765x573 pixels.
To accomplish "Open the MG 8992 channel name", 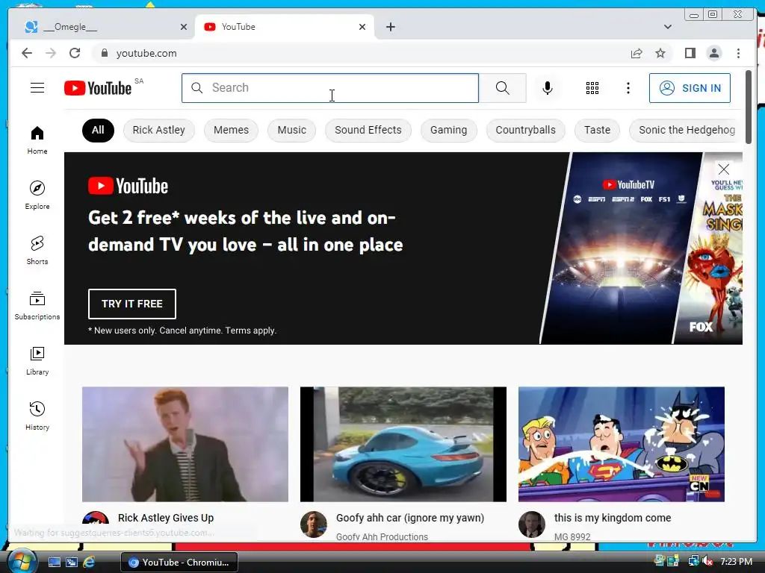I will tap(572, 536).
